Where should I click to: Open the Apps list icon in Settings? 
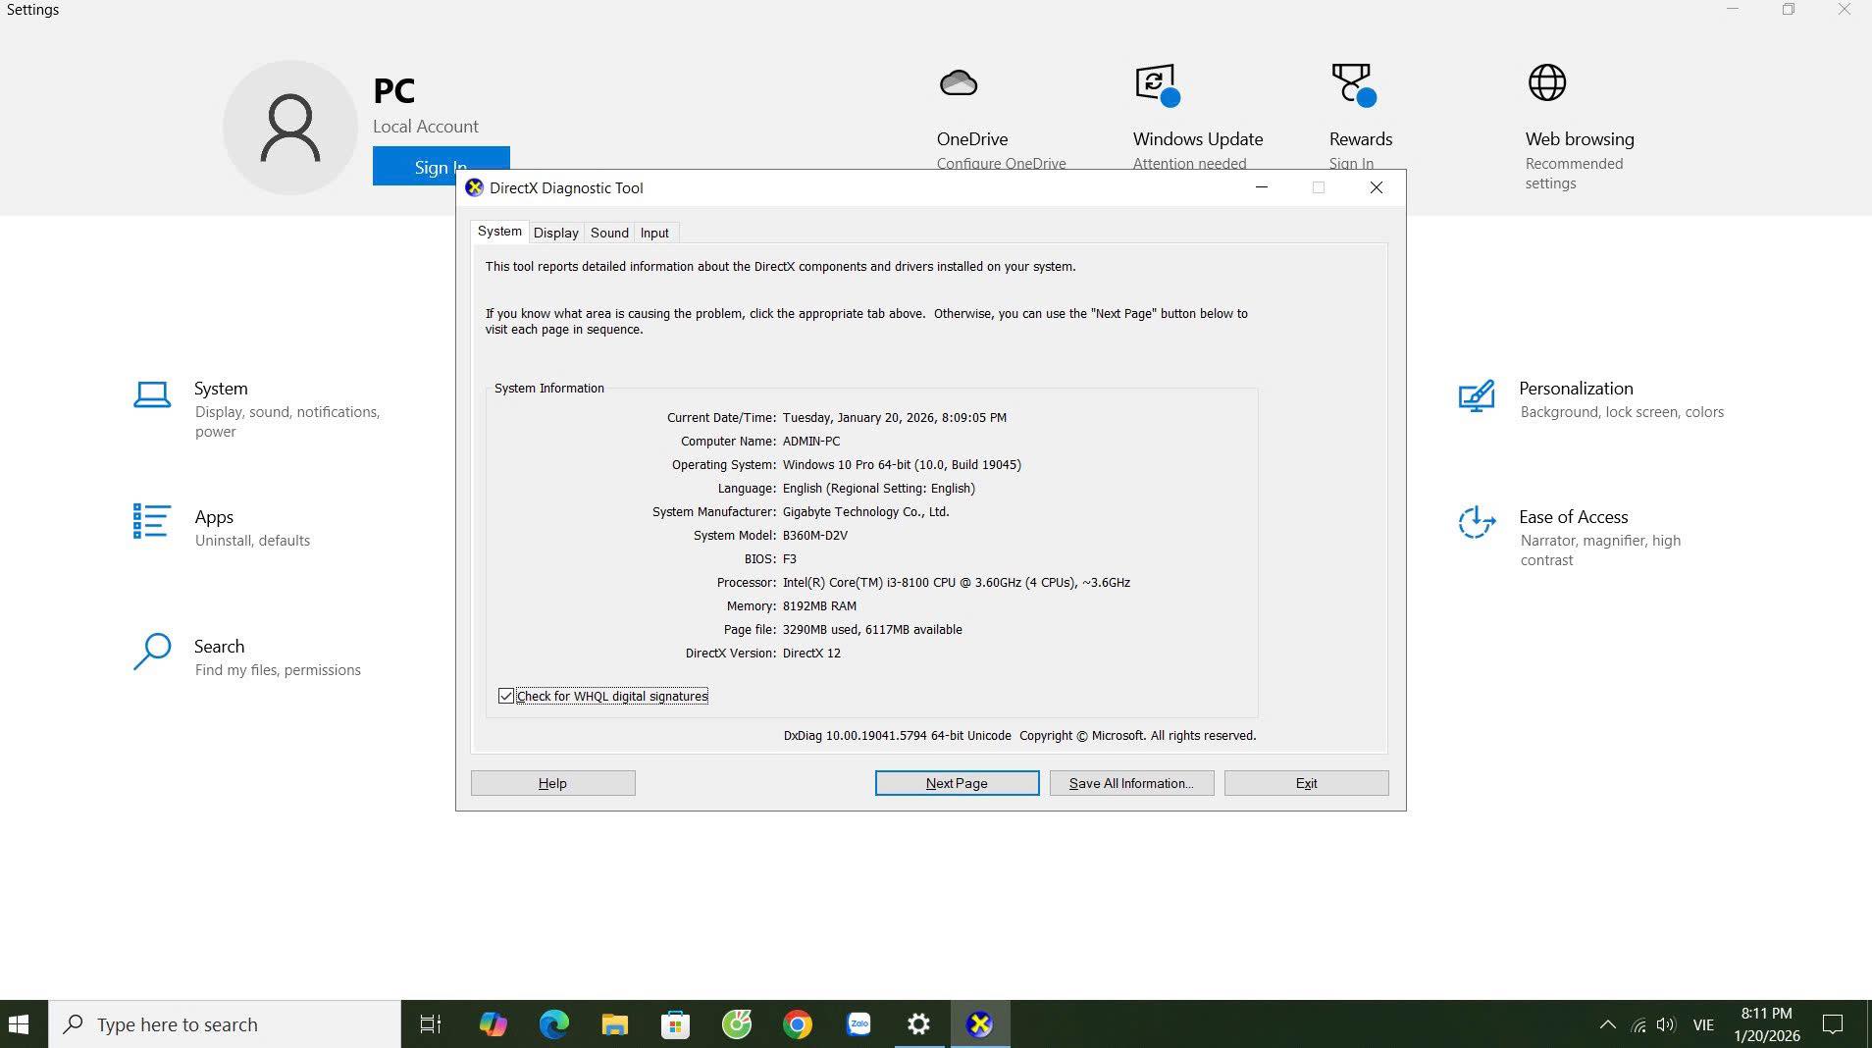point(152,521)
